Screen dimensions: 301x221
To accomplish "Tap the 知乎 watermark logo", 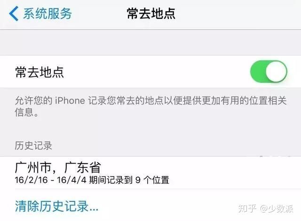I will tap(247, 208).
